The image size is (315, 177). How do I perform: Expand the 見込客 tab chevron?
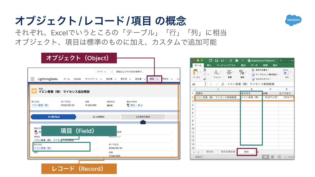[x=116, y=79]
